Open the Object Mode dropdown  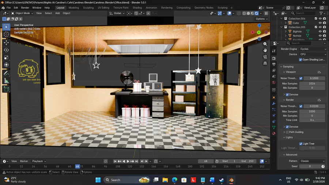click(x=22, y=13)
